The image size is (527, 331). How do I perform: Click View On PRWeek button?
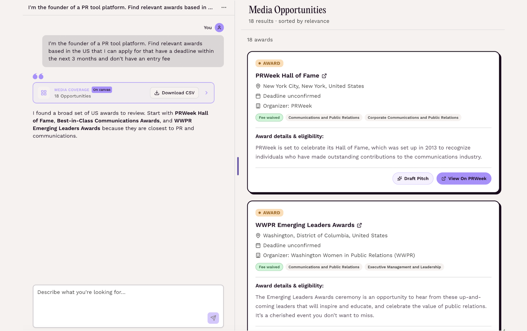pos(464,178)
